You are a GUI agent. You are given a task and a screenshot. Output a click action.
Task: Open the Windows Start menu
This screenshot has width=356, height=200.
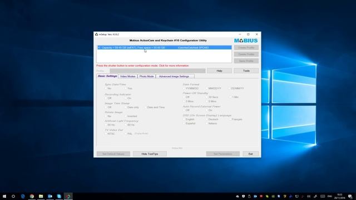coord(4,196)
